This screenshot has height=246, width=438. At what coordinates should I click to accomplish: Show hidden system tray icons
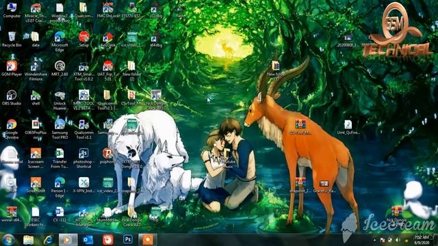[374, 240]
